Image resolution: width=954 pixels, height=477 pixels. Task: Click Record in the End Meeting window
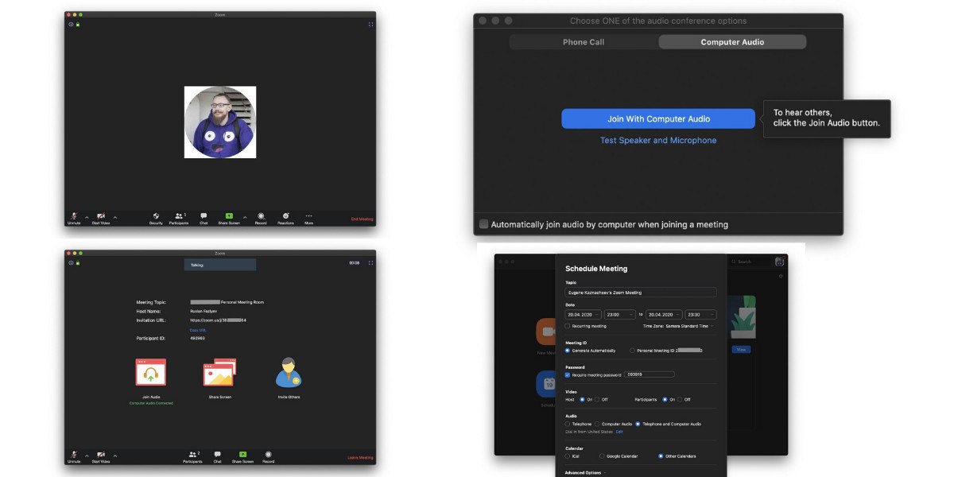click(261, 219)
